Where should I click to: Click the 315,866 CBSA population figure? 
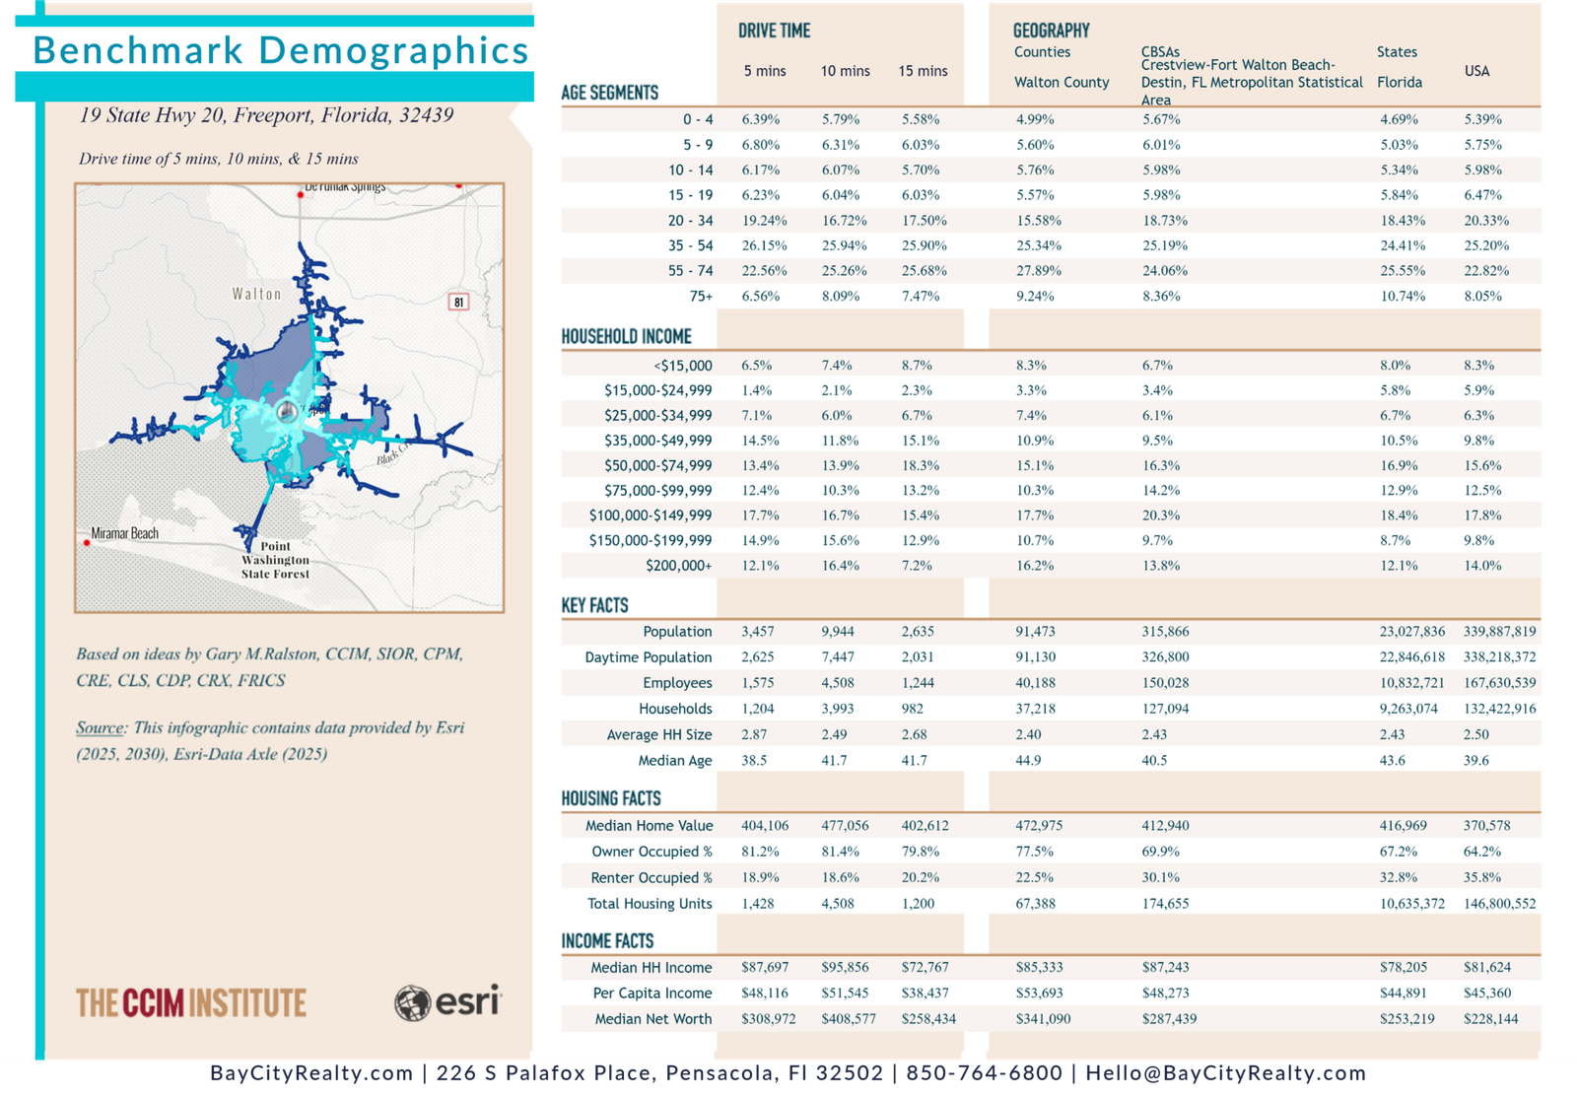click(x=1166, y=632)
